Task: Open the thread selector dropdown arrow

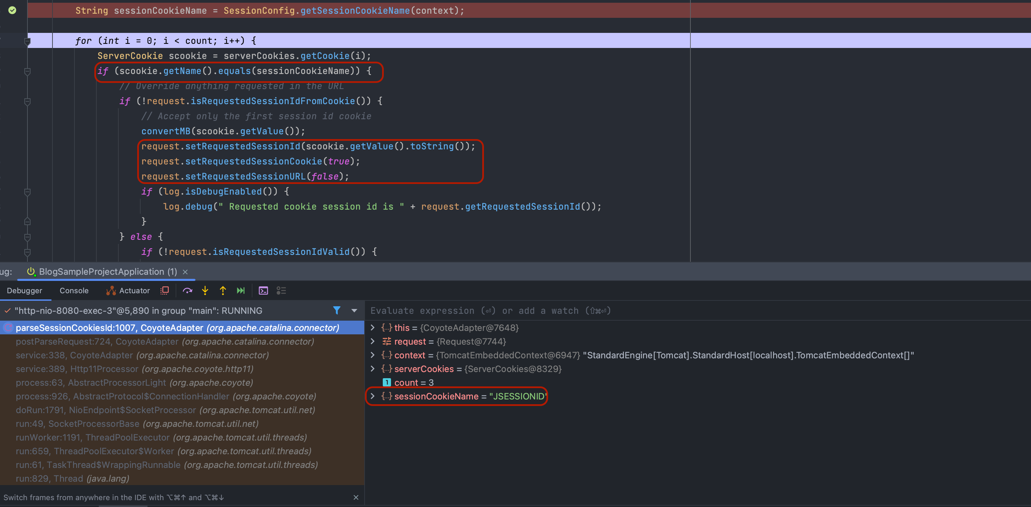Action: 354,311
